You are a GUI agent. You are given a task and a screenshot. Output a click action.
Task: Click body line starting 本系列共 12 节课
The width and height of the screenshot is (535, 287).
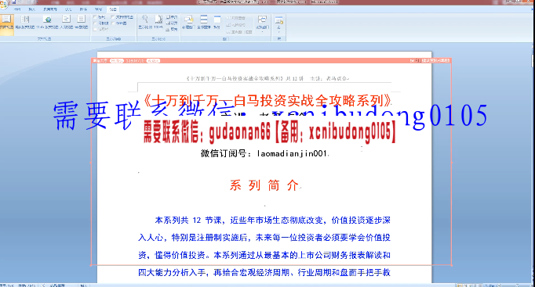tap(272, 221)
